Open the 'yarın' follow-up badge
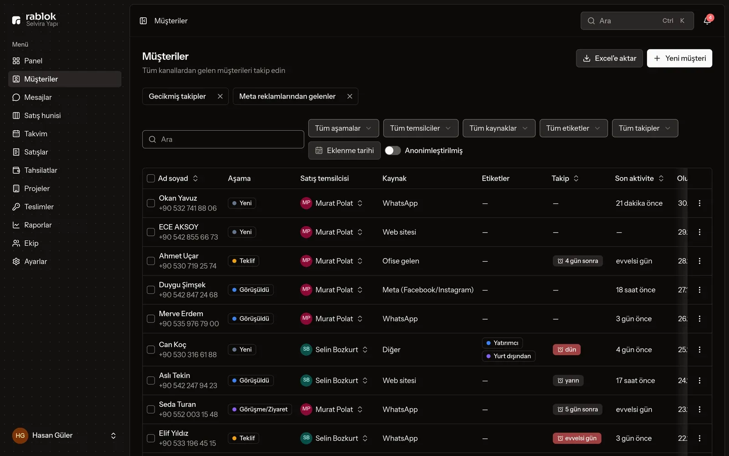The height and width of the screenshot is (456, 729). pyautogui.click(x=568, y=380)
